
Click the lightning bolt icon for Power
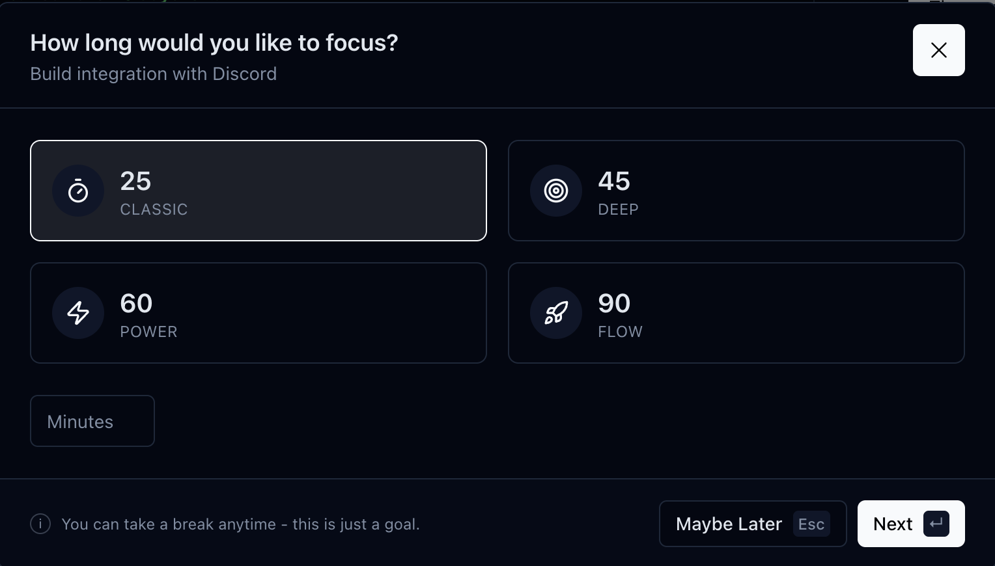click(77, 313)
